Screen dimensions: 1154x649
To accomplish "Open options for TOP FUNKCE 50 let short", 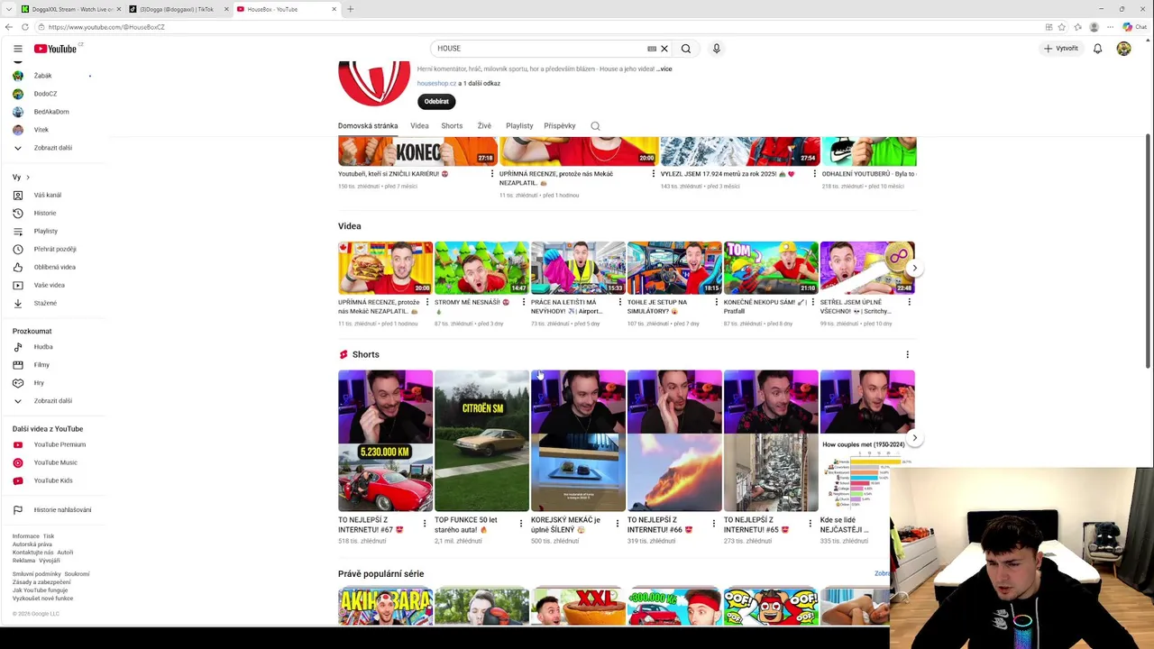I will tap(521, 524).
